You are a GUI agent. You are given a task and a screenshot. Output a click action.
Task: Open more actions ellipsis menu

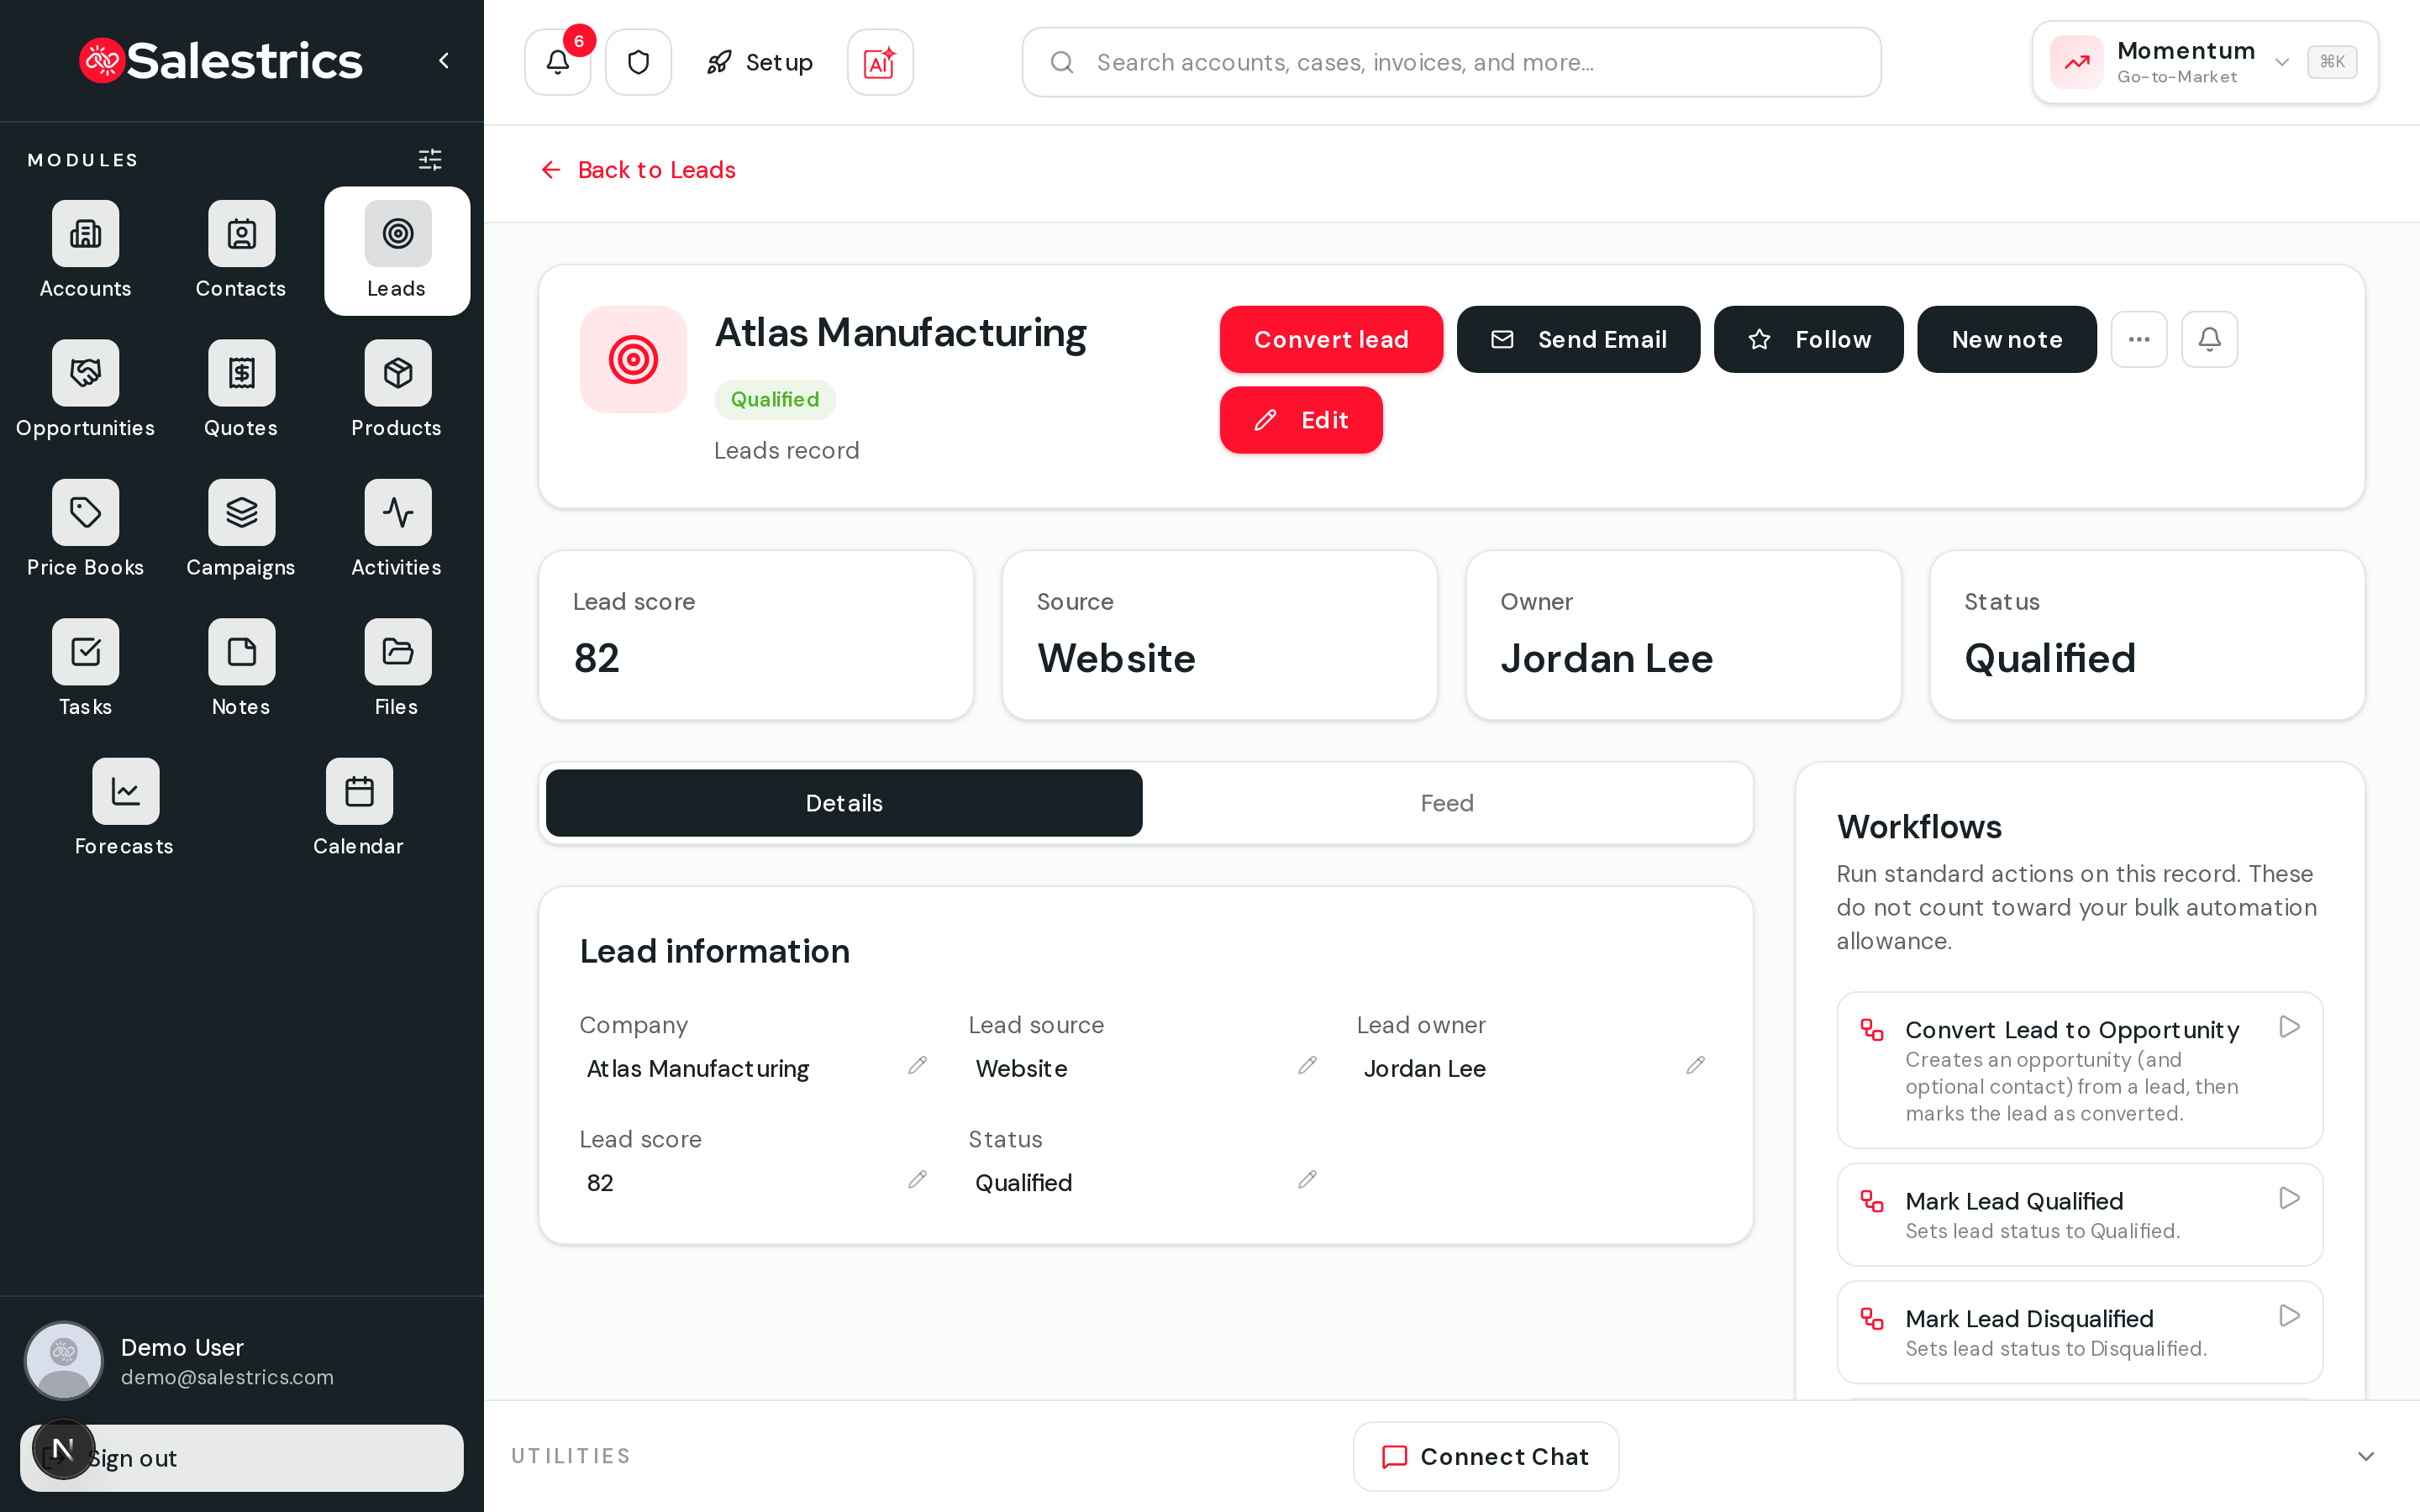point(2139,339)
